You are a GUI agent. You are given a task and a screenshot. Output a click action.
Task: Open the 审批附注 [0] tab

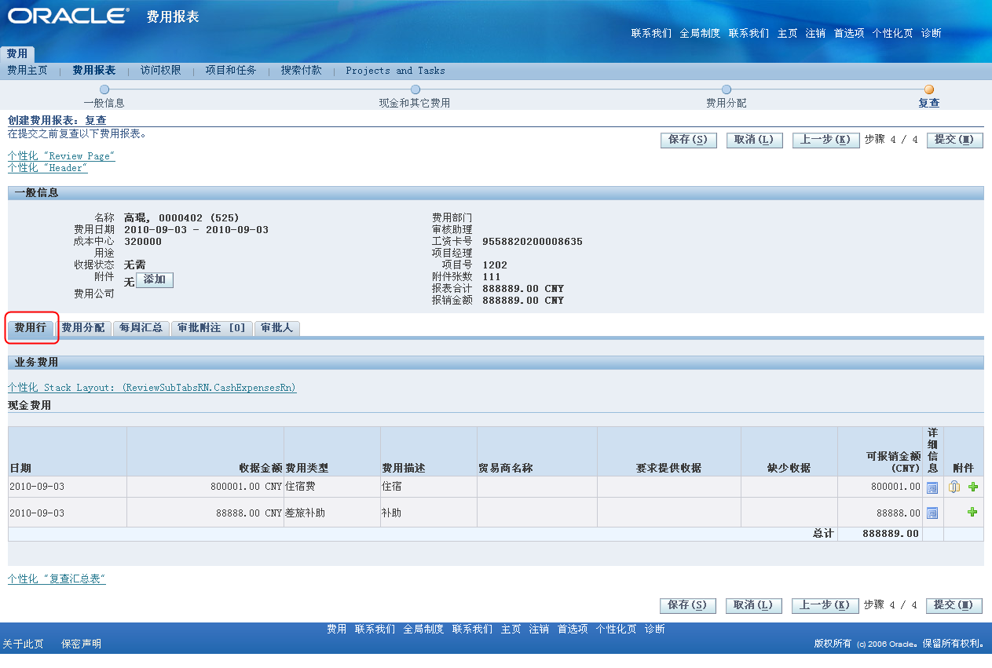click(x=212, y=328)
